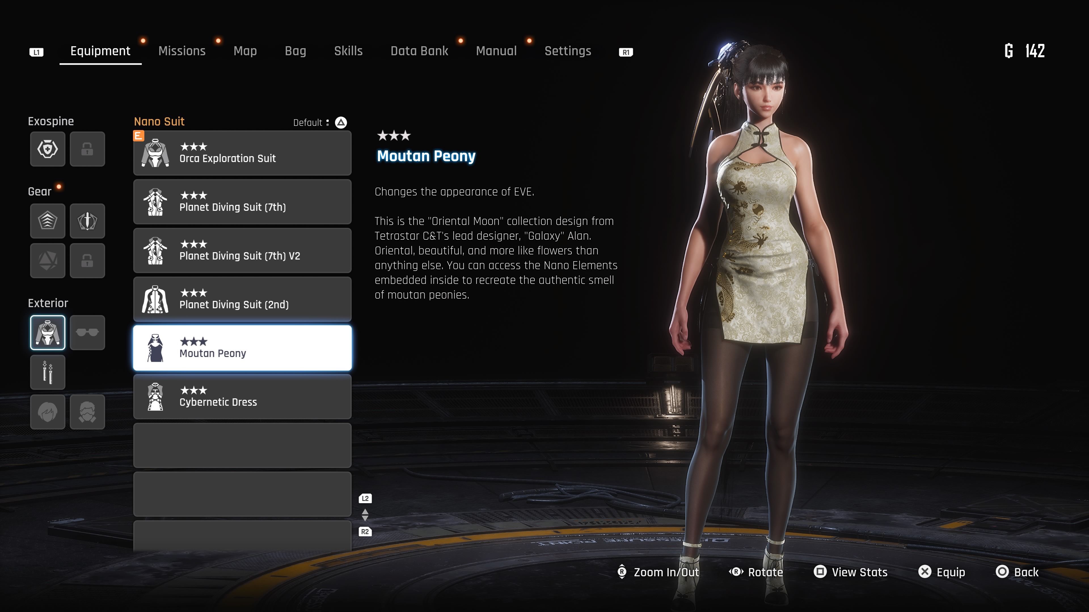This screenshot has height=612, width=1089.
Task: Click the gold G currency icon
Action: point(1009,51)
